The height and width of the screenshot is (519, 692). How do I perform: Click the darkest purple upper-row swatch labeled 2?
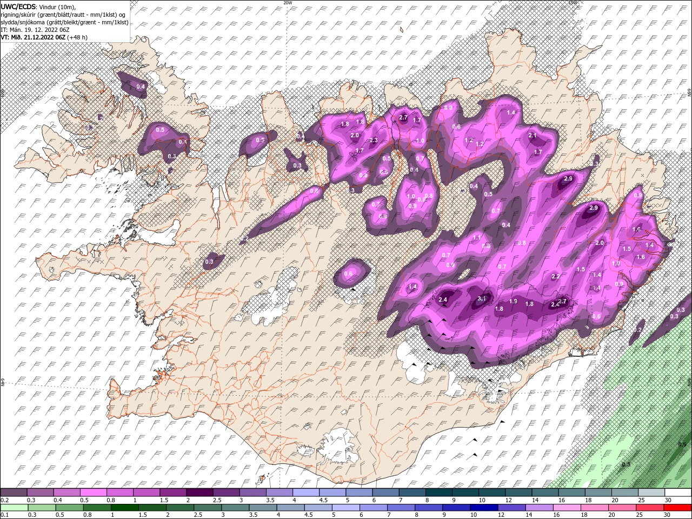[x=199, y=493]
